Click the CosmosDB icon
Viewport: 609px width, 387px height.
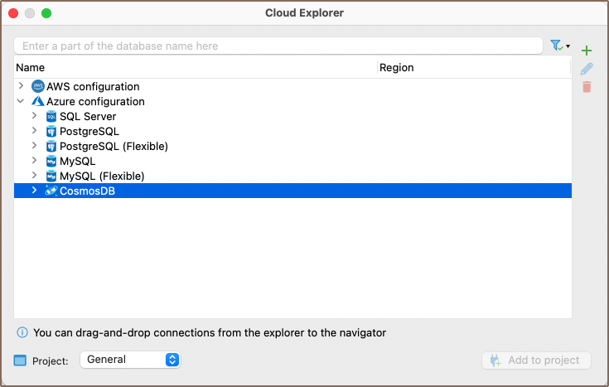(51, 191)
